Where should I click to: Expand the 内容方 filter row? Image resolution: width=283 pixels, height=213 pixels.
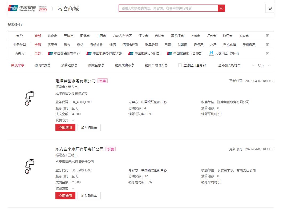[267, 54]
